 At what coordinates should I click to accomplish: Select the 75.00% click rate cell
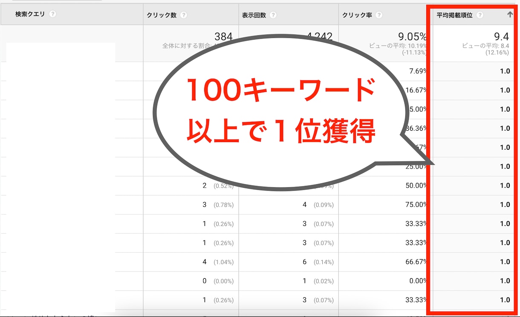coord(416,205)
